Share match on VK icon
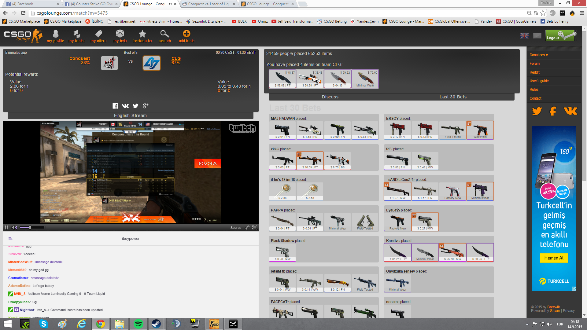This screenshot has height=330, width=587. coord(125,106)
